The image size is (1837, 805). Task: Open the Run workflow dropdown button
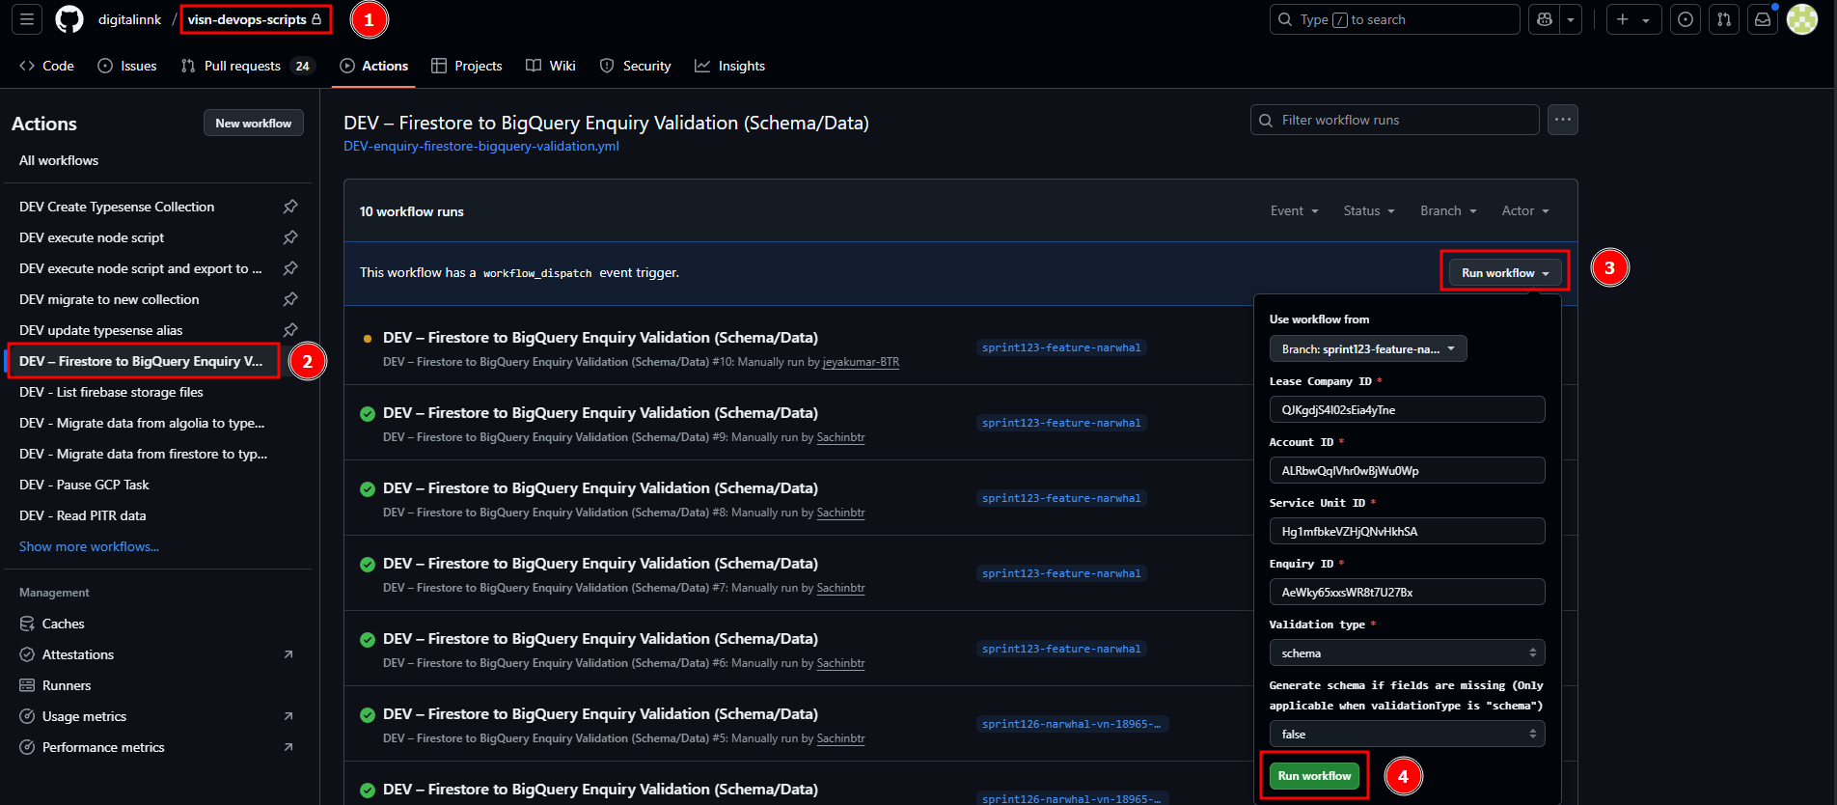pyautogui.click(x=1505, y=273)
